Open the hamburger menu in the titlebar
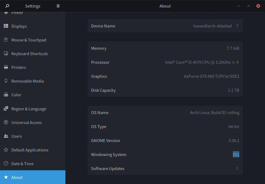This screenshot has width=265, height=184. coord(58,6)
